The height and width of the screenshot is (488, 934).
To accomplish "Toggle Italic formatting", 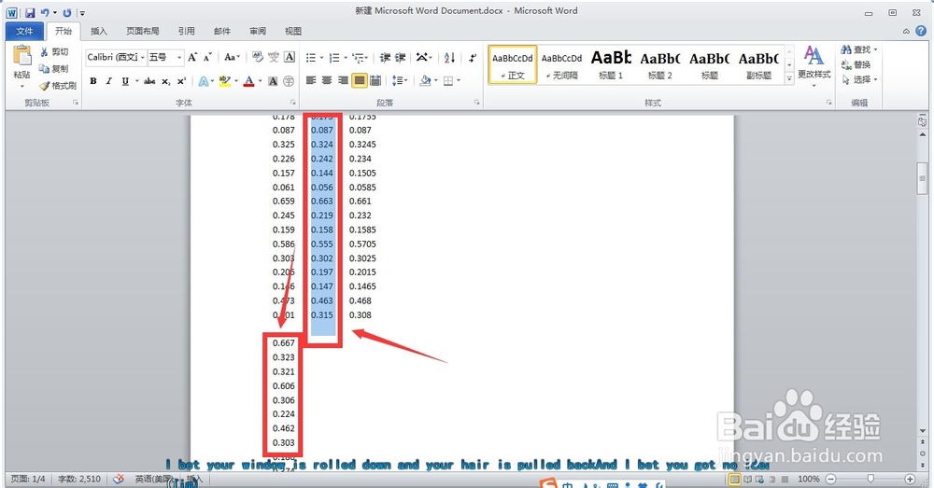I will point(108,81).
